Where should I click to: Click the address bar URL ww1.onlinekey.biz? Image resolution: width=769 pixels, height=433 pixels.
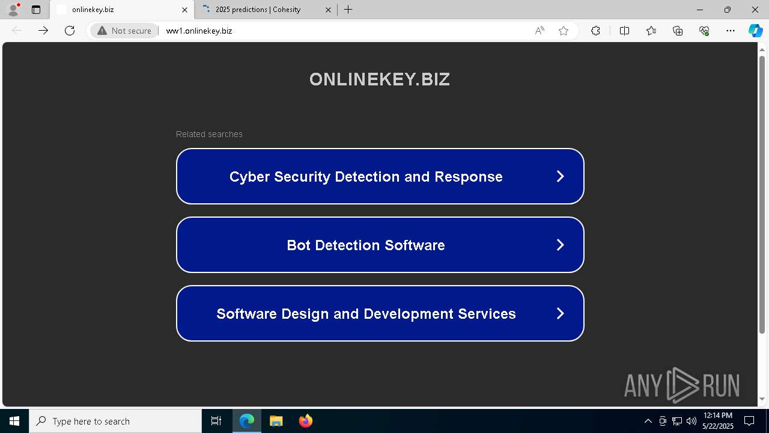199,31
